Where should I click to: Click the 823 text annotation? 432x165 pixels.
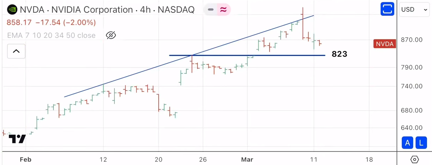339,54
